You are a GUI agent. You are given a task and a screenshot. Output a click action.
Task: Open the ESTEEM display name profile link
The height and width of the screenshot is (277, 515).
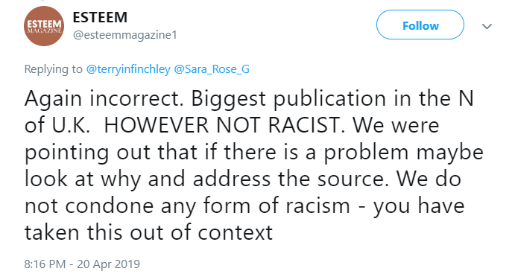[x=100, y=17]
